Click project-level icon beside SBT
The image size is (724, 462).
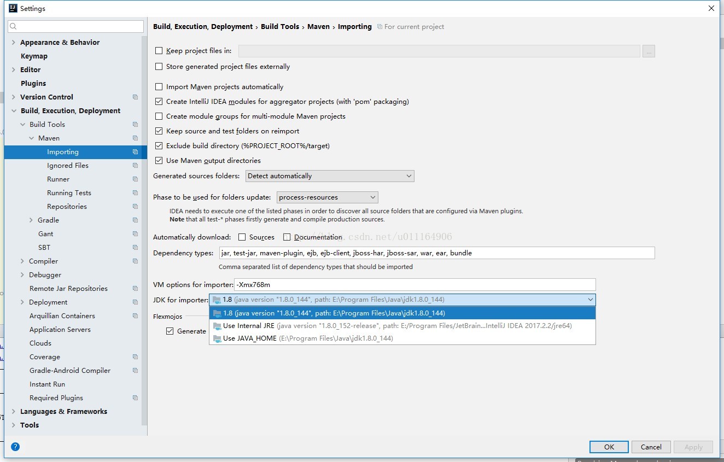pyautogui.click(x=135, y=248)
